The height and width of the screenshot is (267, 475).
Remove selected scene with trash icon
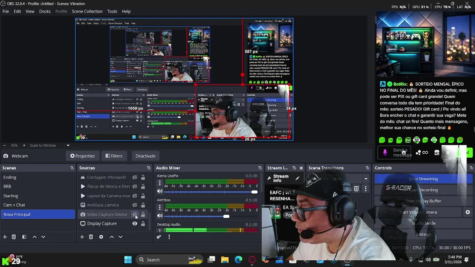point(14,237)
